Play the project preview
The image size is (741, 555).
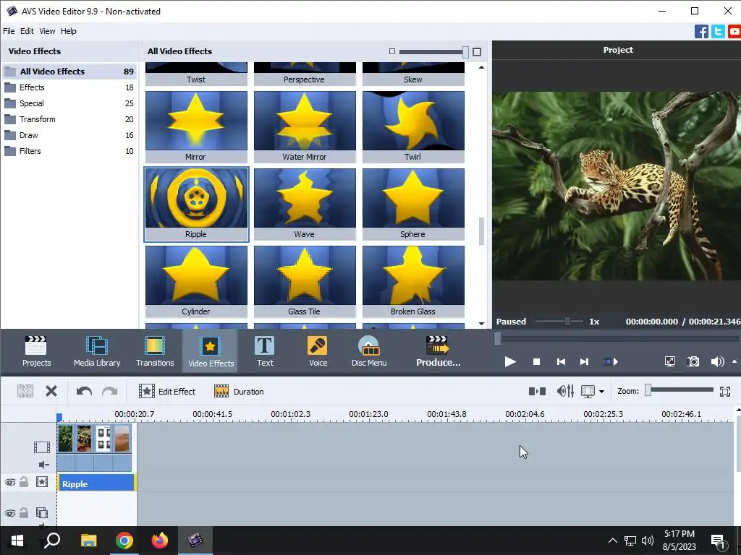[x=510, y=362]
